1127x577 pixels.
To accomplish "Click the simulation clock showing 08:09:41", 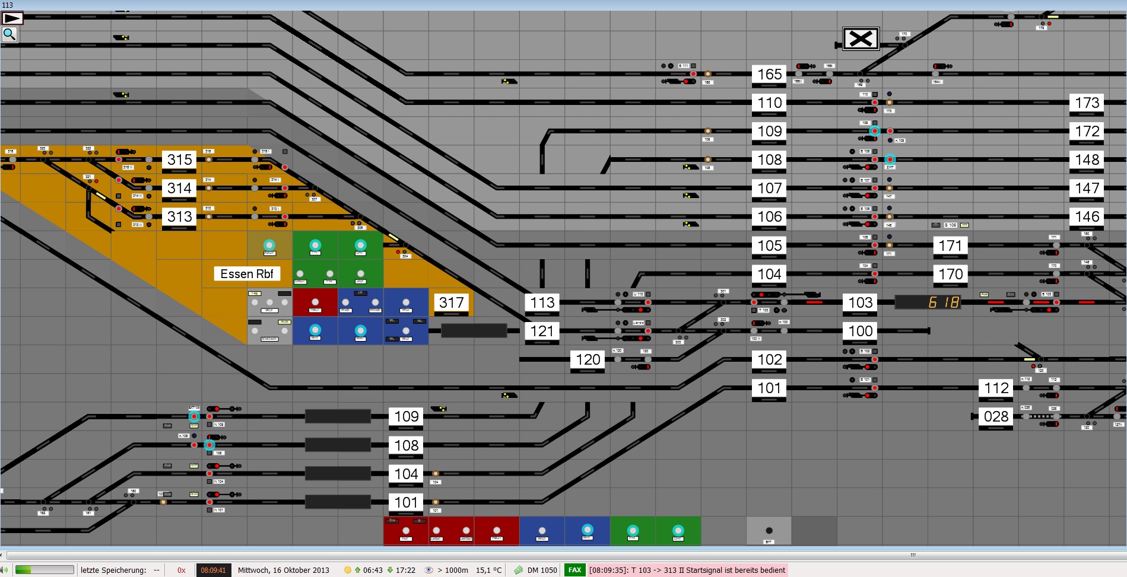I will pos(213,570).
